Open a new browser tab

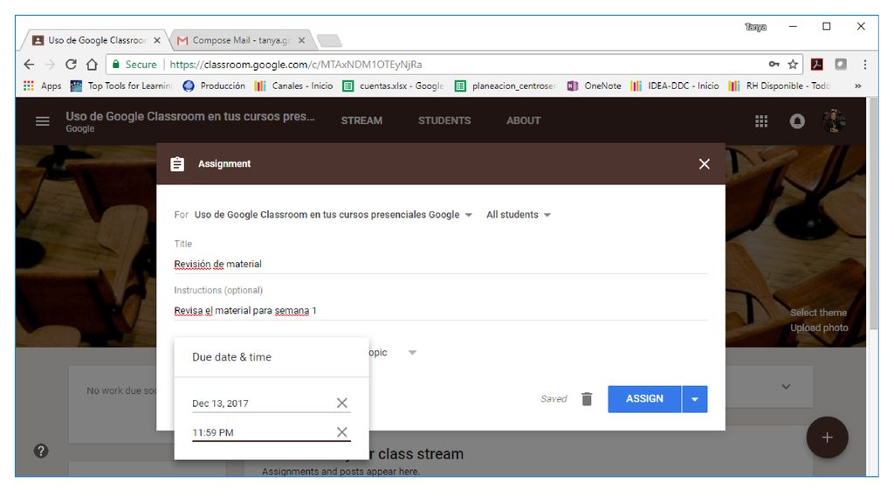(329, 40)
